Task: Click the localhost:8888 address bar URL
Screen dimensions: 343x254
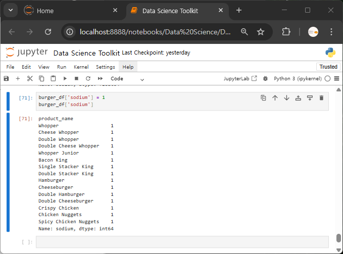Action: pos(155,32)
